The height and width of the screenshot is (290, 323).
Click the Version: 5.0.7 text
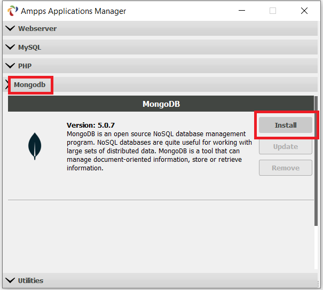(x=91, y=125)
